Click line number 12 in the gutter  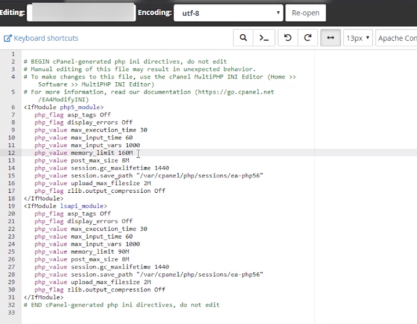(x=11, y=153)
